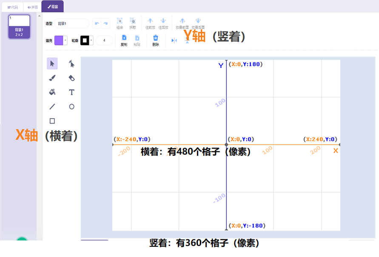Select the Circle tool
The height and width of the screenshot is (257, 379).
click(71, 107)
